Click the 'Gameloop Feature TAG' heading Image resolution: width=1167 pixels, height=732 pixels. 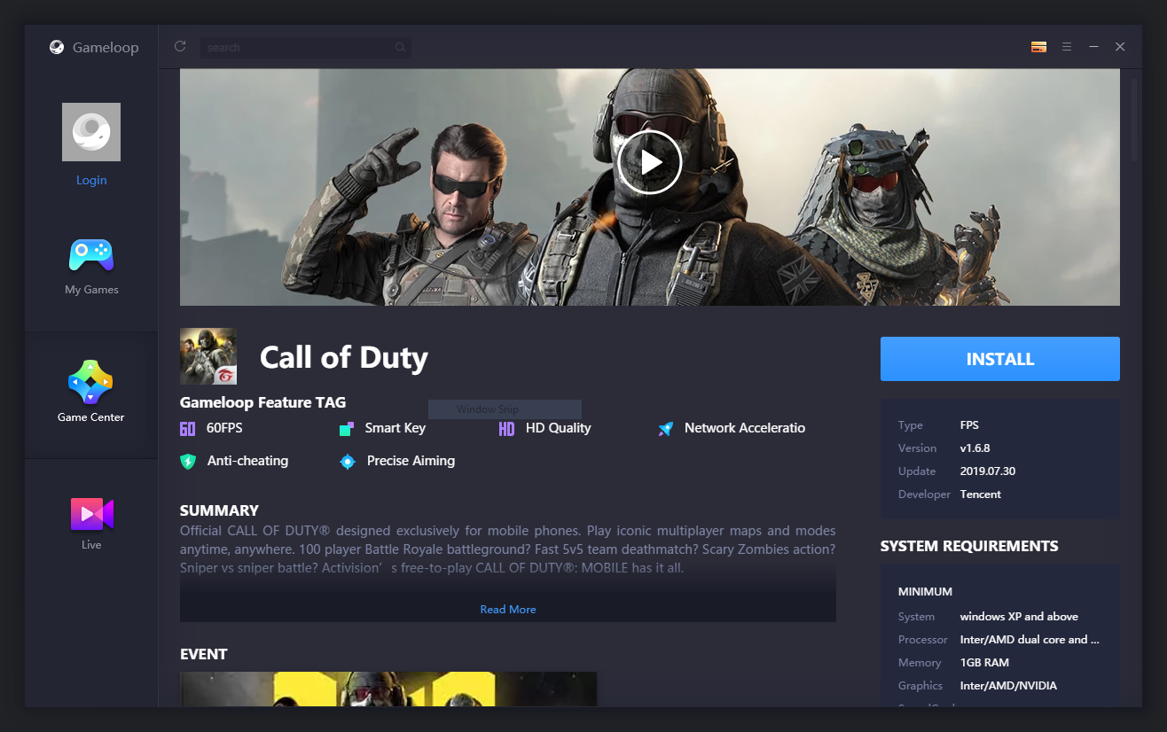pos(262,402)
